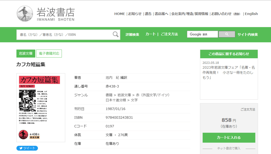Screen dimensions: 271x154
Task: Focus the Google custom search box
Action: (202, 34)
